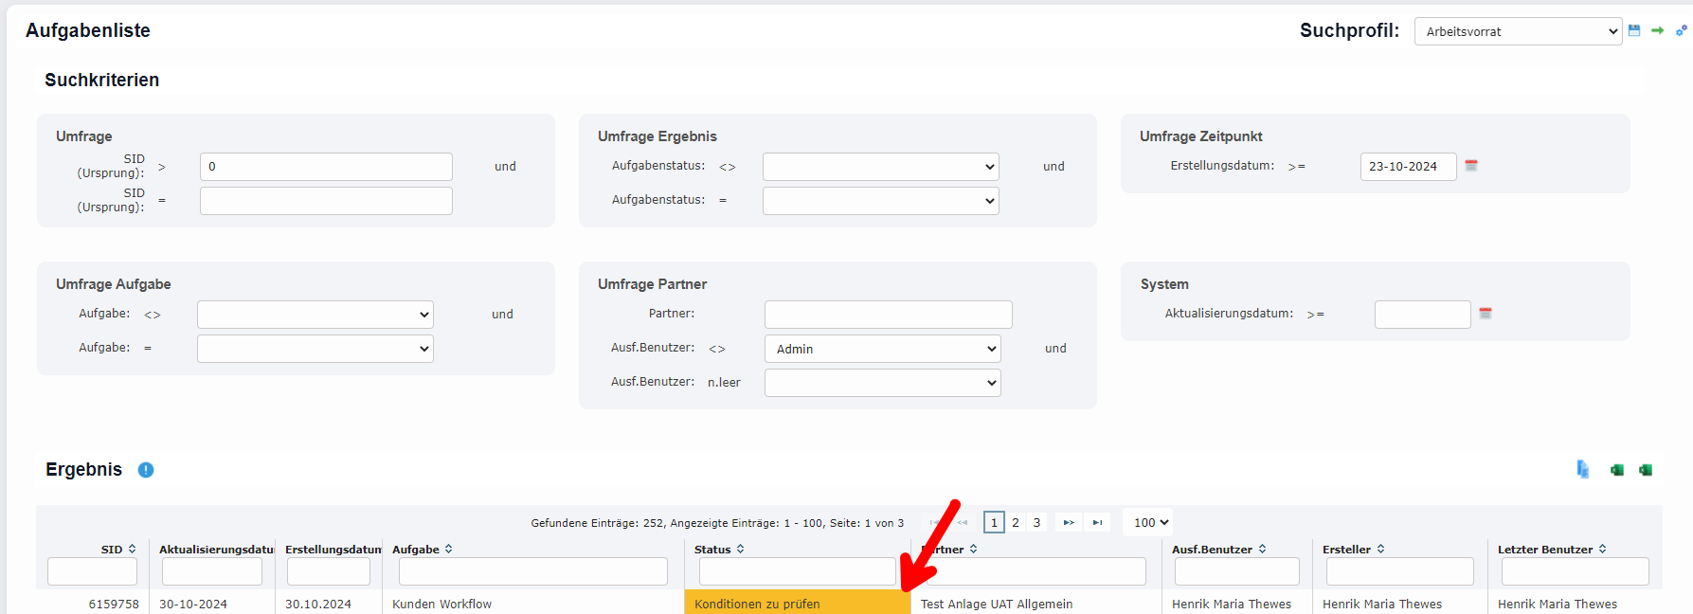Image resolution: width=1693 pixels, height=614 pixels.
Task: Save the search profile via disk icon
Action: pyautogui.click(x=1634, y=30)
